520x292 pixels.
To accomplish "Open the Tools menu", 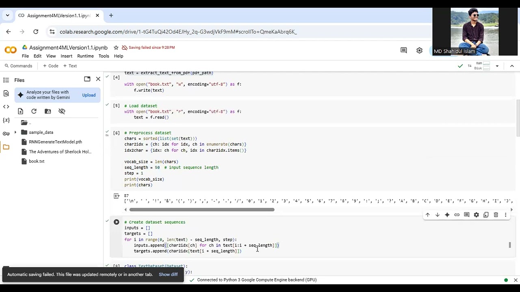I will click(x=104, y=56).
